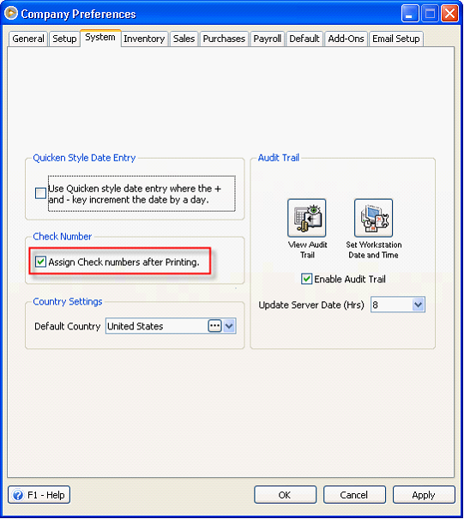The height and width of the screenshot is (519, 464).
Task: Expand the Default Country dropdown arrow
Action: click(229, 326)
